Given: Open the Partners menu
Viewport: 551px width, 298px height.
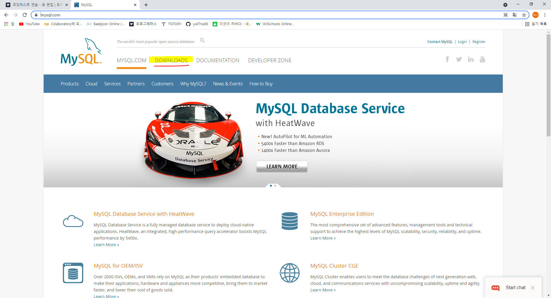Looking at the screenshot, I should point(136,84).
